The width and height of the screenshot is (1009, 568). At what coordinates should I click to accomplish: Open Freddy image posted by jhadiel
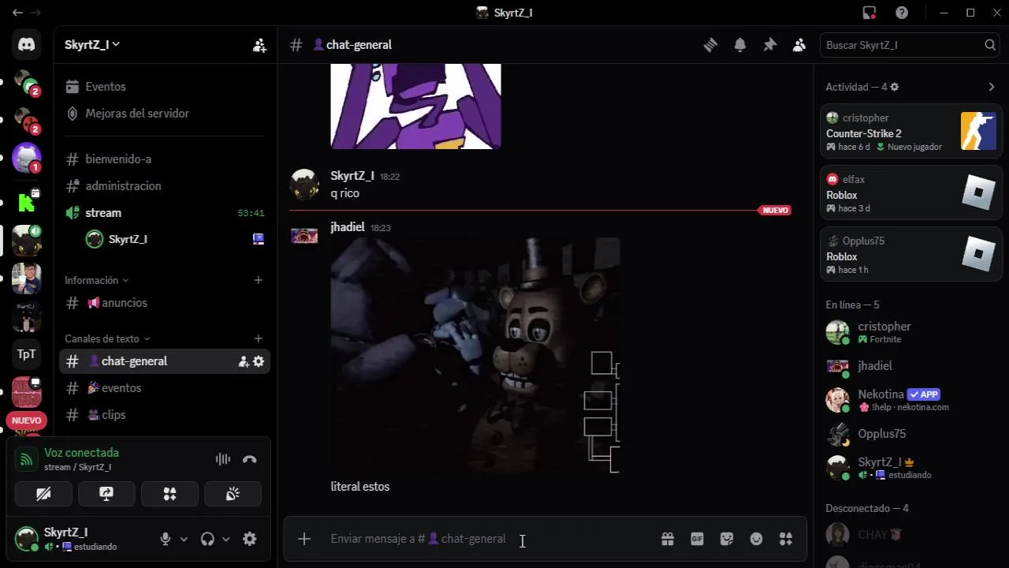point(475,355)
